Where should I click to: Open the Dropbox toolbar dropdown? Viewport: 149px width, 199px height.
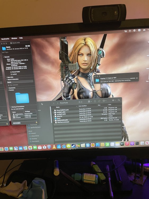[114, 100]
